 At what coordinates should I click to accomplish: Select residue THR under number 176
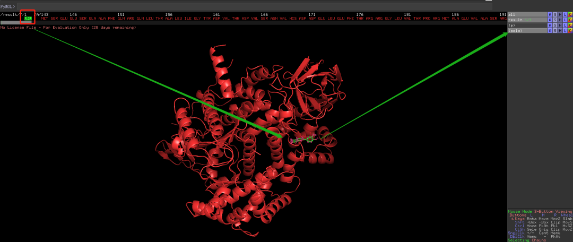click(360, 18)
